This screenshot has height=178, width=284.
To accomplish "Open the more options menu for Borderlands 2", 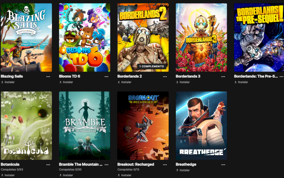I will 165,77.
